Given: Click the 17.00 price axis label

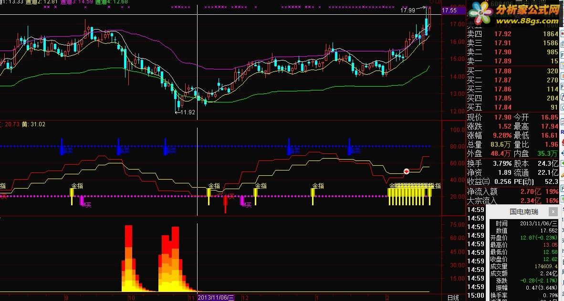Looking at the screenshot, I should click(457, 24).
